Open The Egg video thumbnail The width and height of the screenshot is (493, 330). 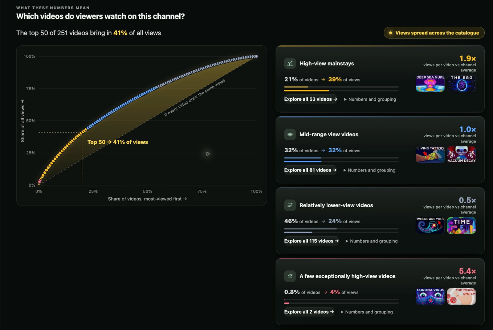click(461, 84)
